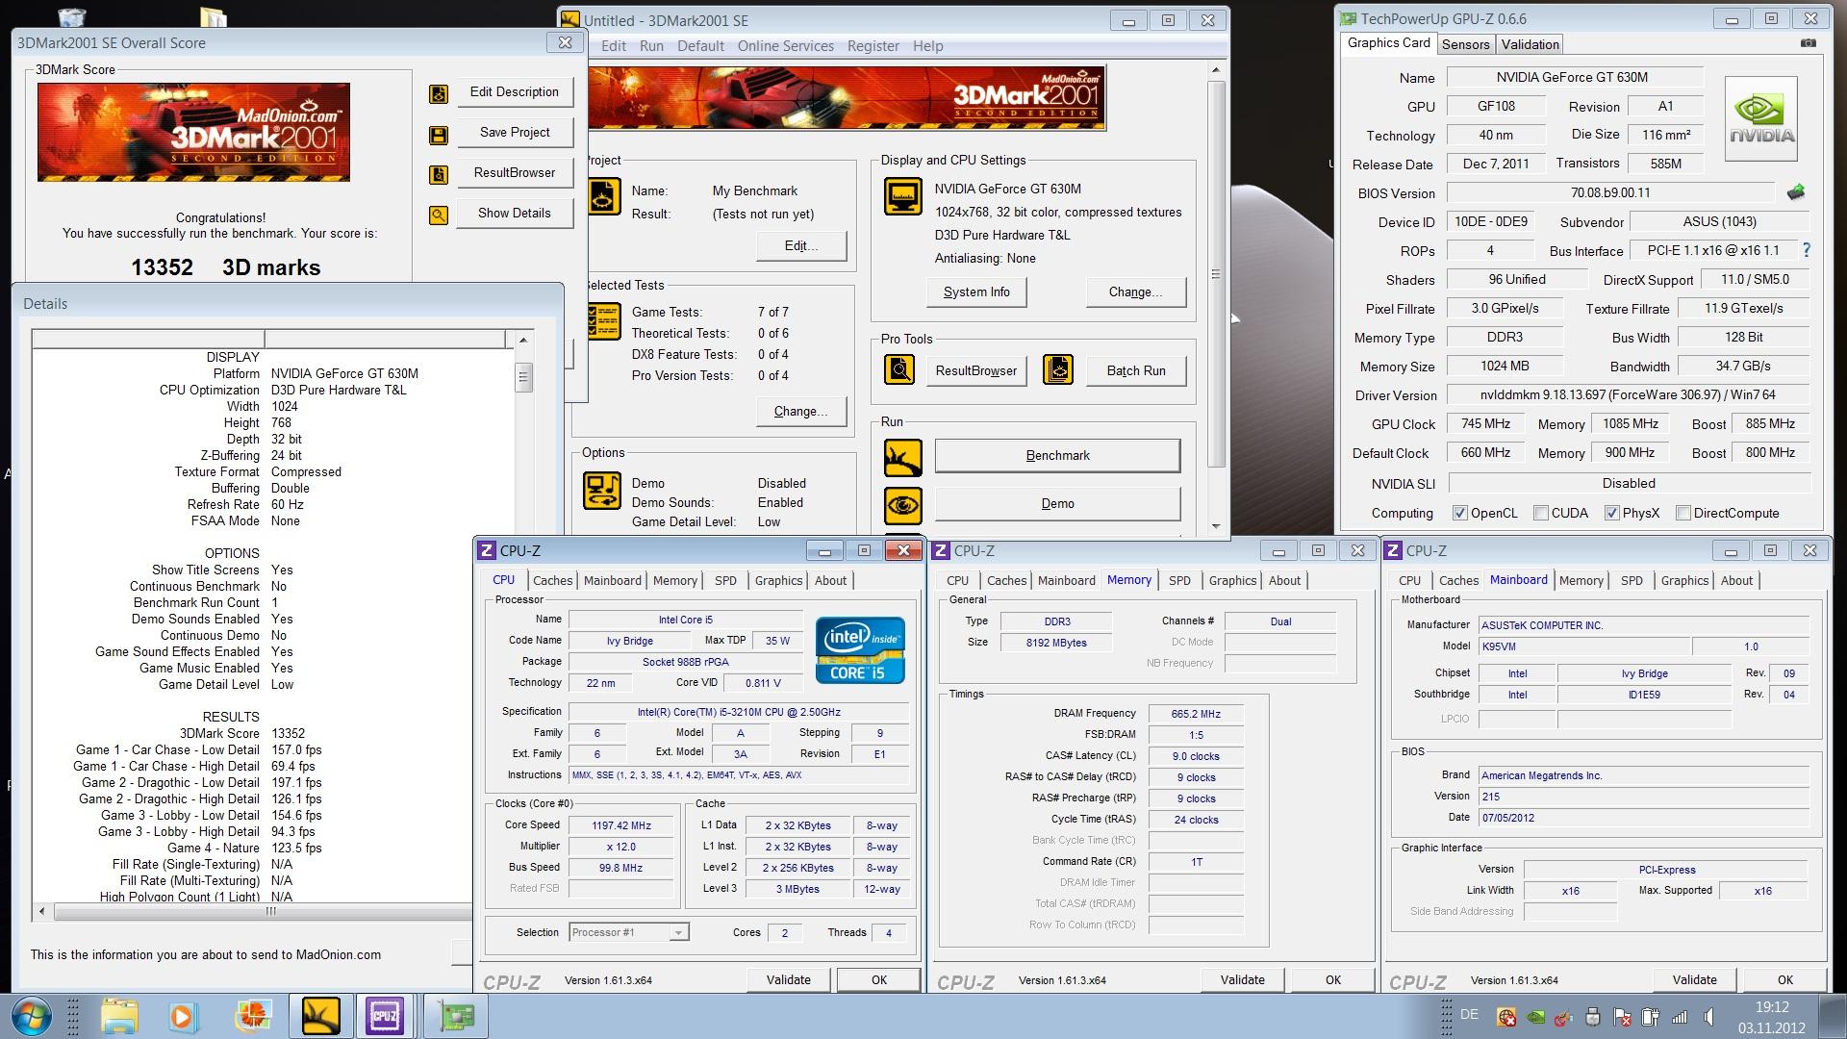Click the DE language indicator in taskbar
The image size is (1847, 1039).
point(1469,1015)
